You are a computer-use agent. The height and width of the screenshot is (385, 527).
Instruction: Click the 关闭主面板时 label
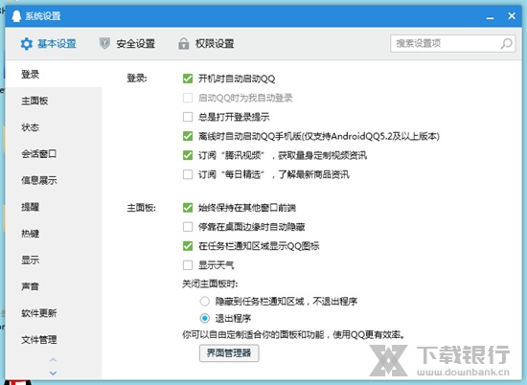pos(210,283)
